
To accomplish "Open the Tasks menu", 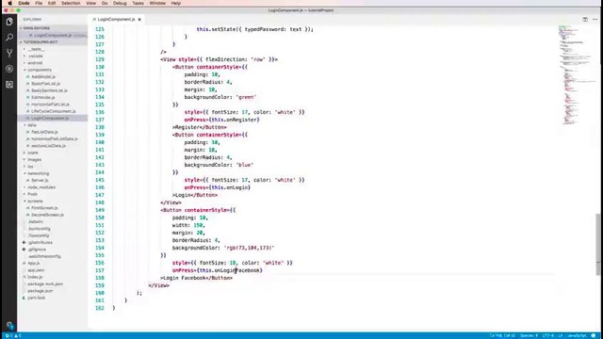I will tap(139, 3).
